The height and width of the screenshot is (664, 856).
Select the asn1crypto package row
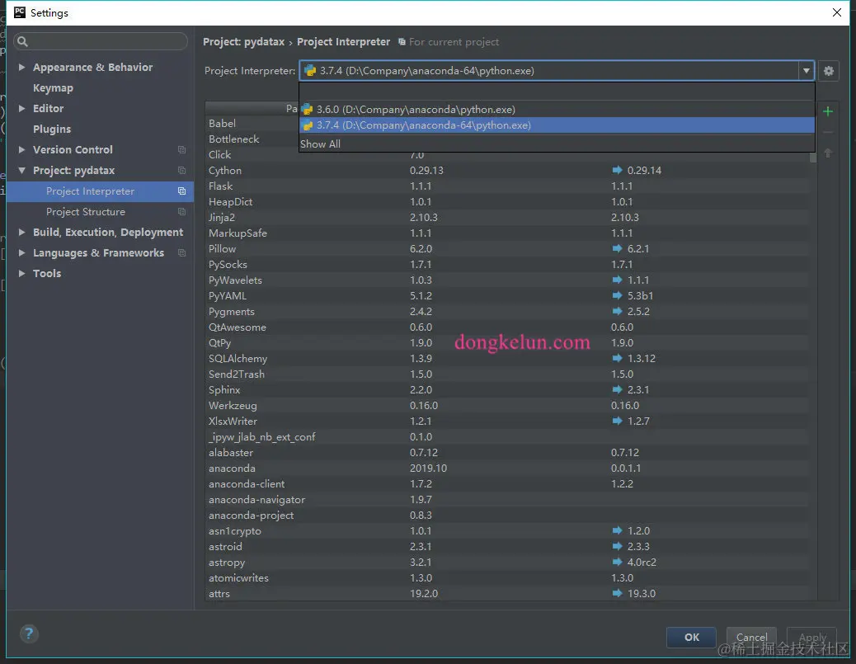508,530
